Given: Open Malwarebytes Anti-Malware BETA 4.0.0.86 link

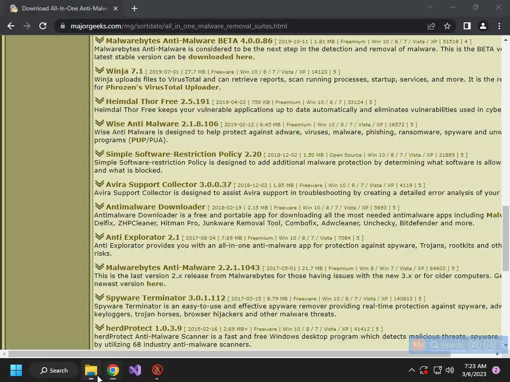Looking at the screenshot, I should 189,41.
